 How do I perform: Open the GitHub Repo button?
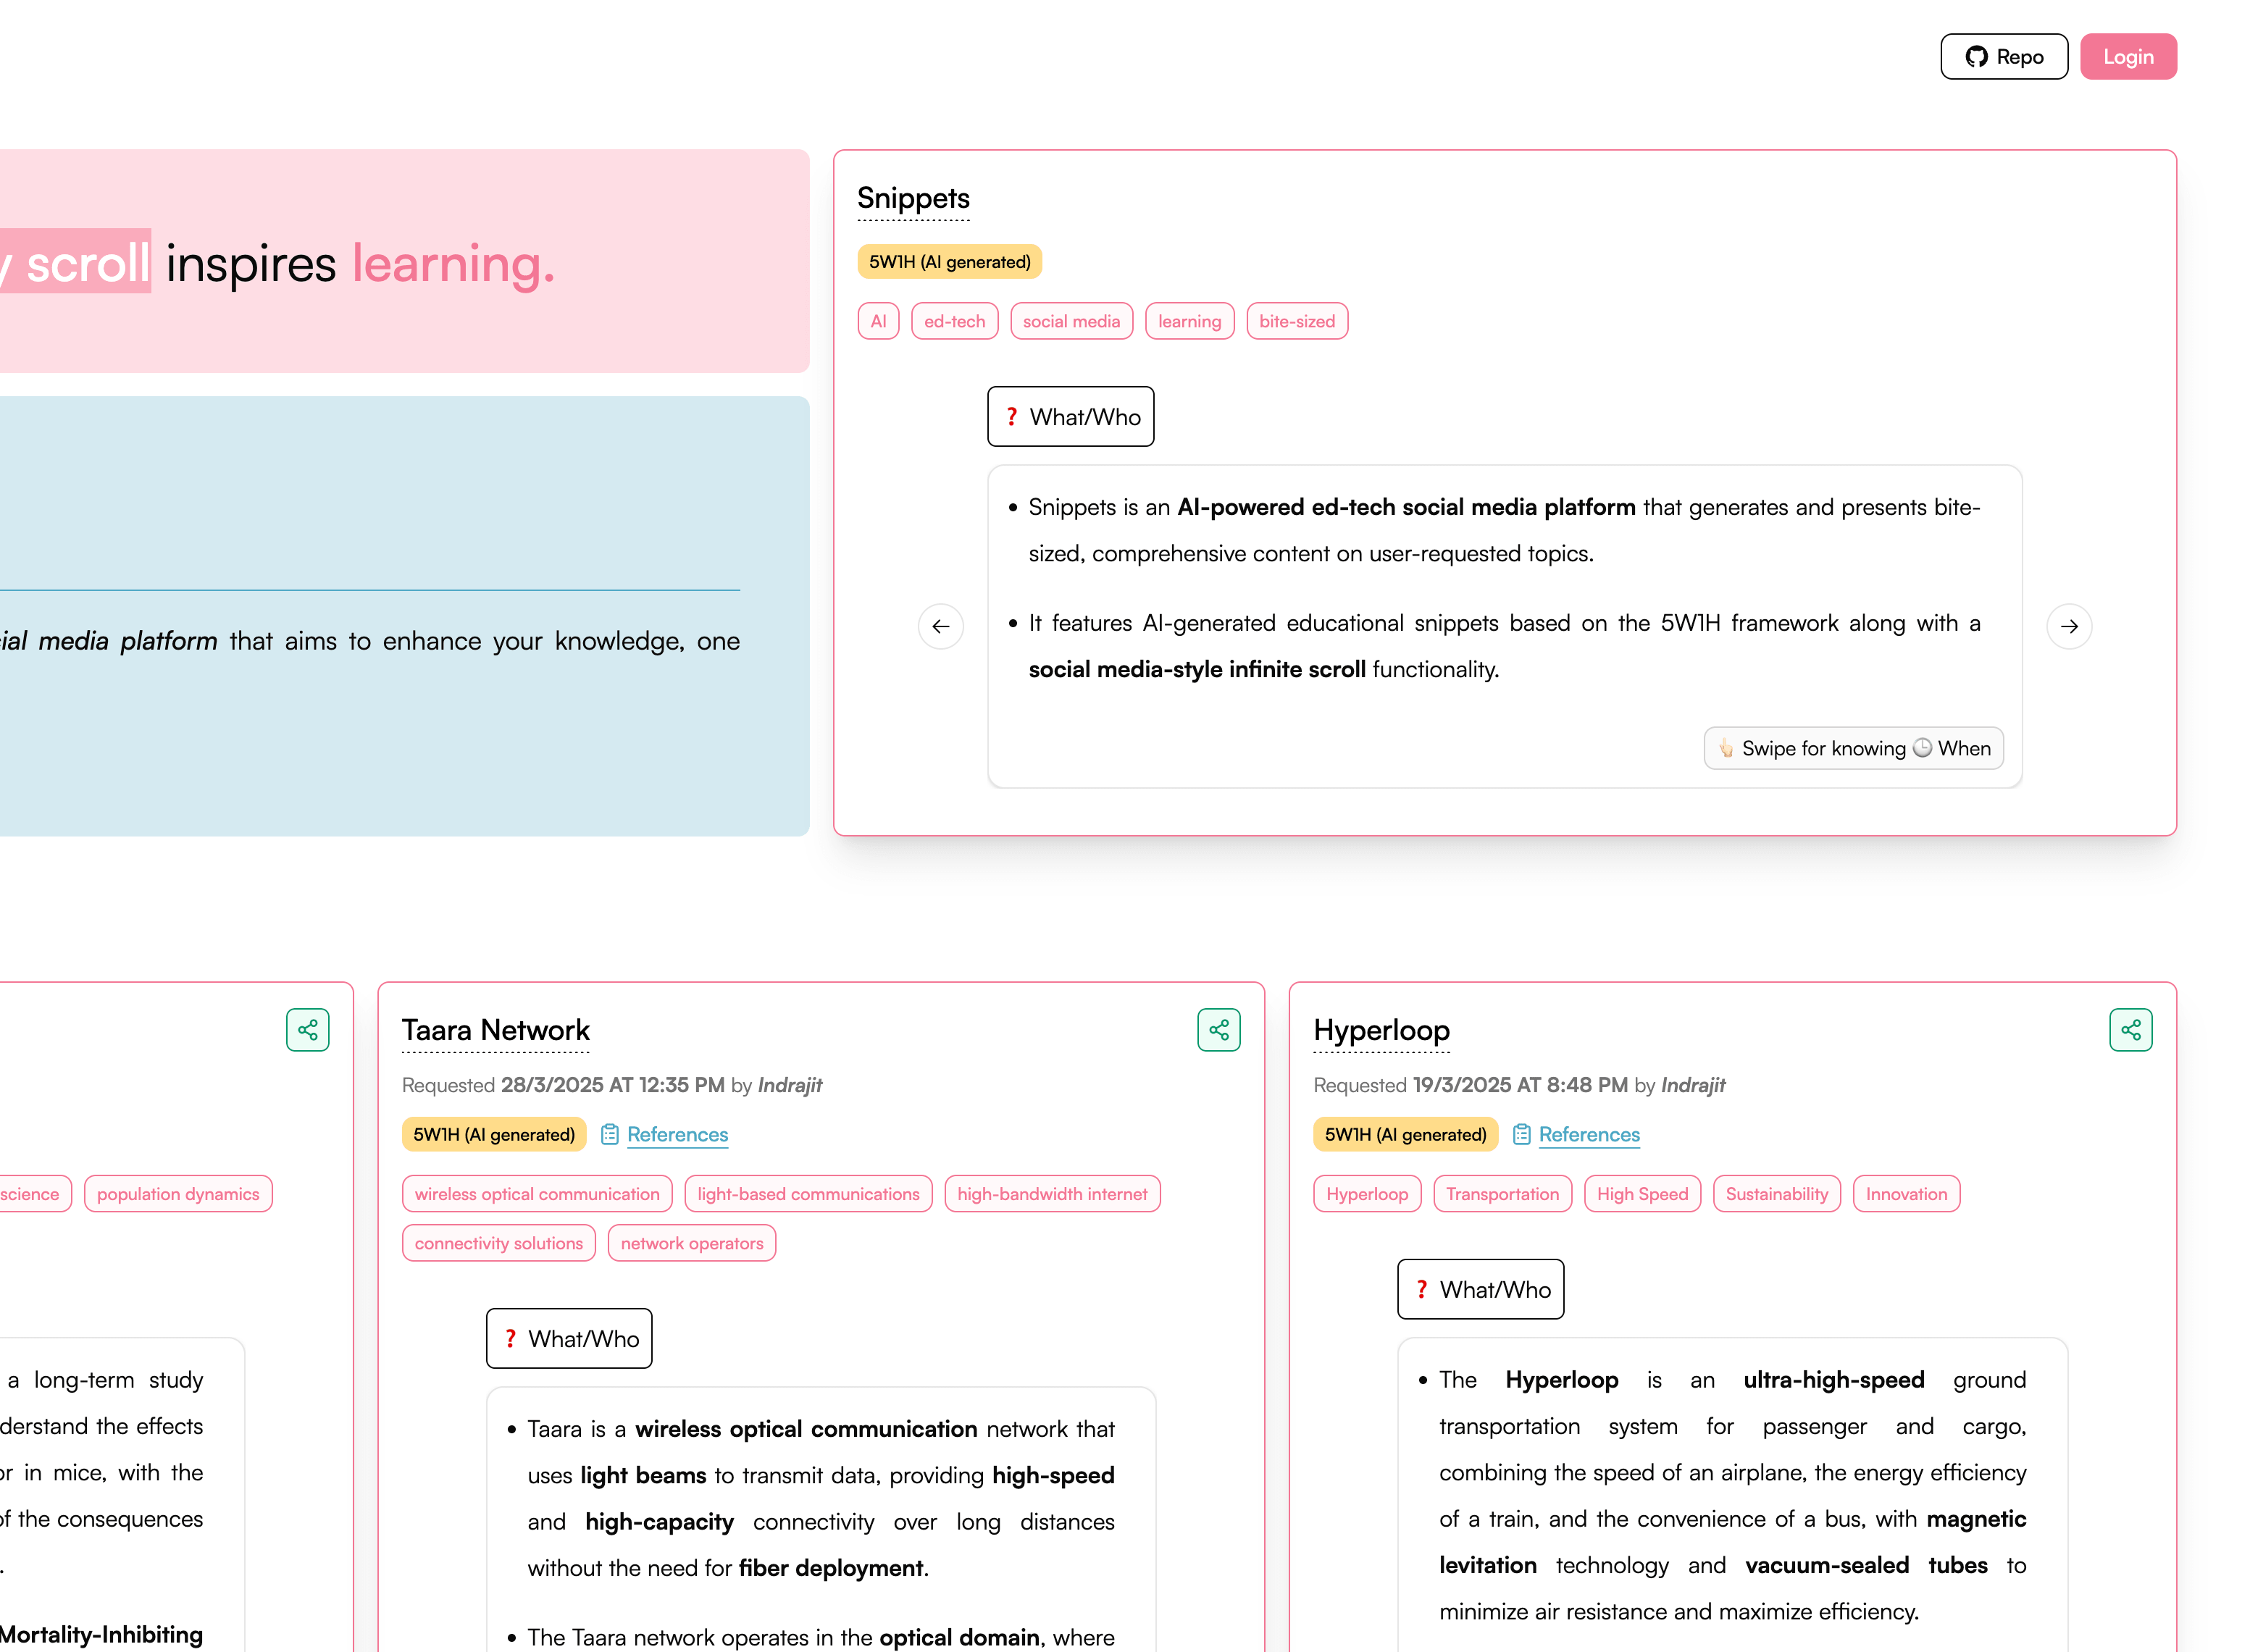pyautogui.click(x=2003, y=57)
